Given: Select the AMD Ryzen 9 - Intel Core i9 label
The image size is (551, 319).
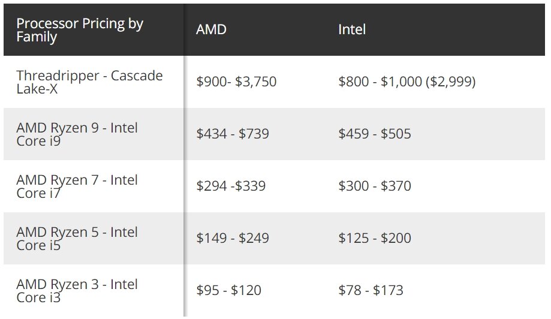Looking at the screenshot, I should pyautogui.click(x=77, y=134).
